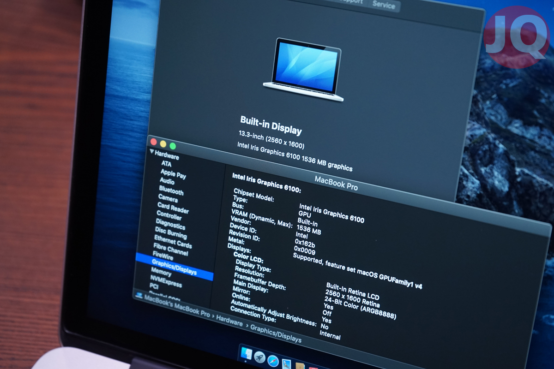Select ATA in Hardware sidebar
Viewport: 554px width, 369px height.
[x=166, y=163]
